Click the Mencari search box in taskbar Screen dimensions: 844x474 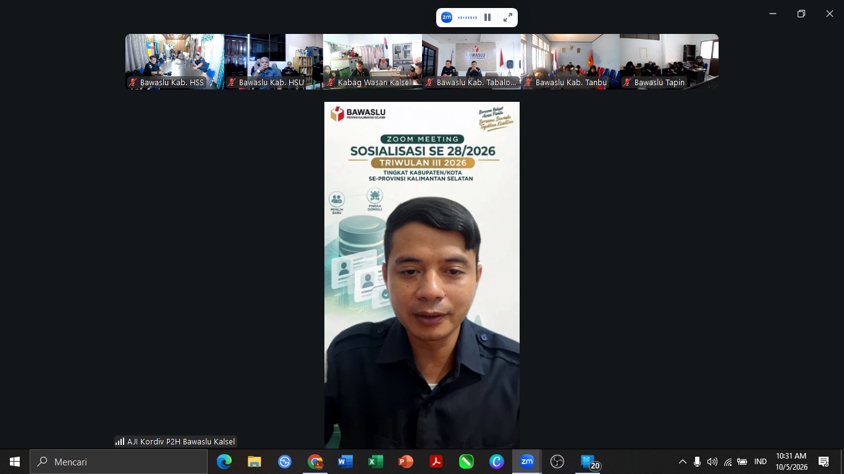pyautogui.click(x=119, y=462)
